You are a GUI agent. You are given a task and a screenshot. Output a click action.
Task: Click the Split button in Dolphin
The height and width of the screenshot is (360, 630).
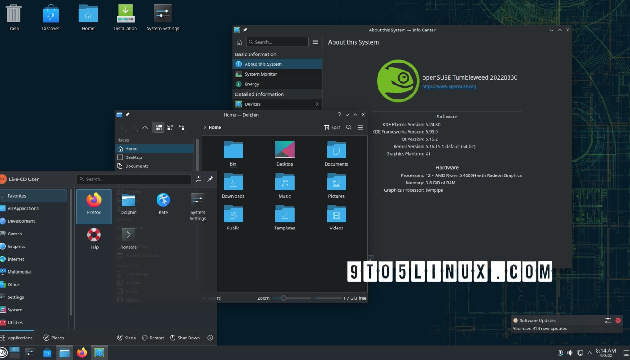332,127
